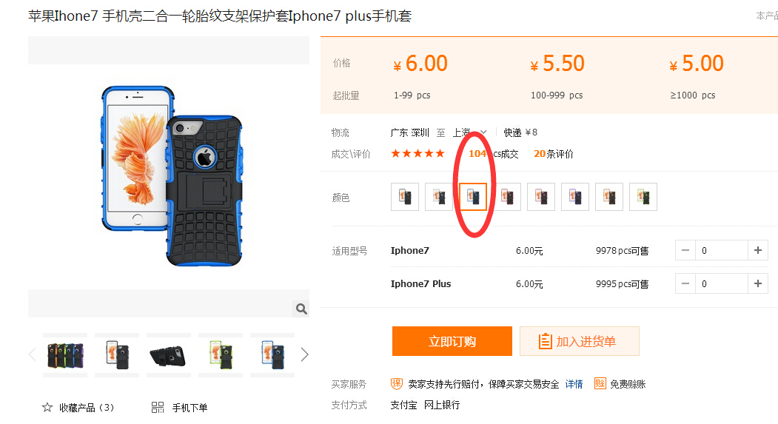Click the Iphone7 quantity input field
Screen dimensions: 778x424
(x=722, y=250)
